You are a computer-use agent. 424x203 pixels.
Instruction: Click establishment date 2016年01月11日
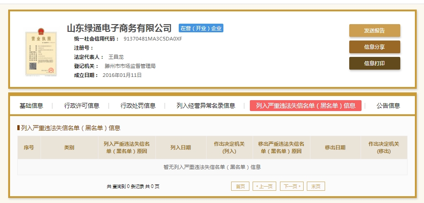(122, 75)
